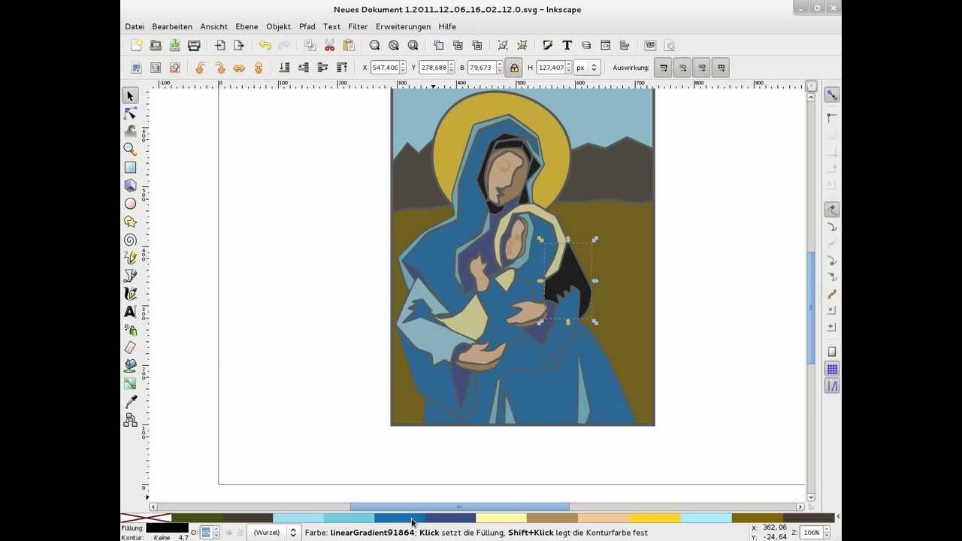Click the Y coordinate stepper arrows

click(x=452, y=68)
